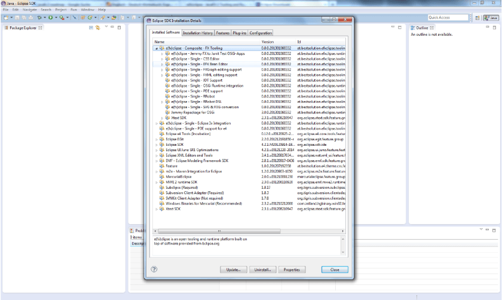502x300 pixels.
Task: Select the Package Explorer tab
Action: (x=23, y=28)
